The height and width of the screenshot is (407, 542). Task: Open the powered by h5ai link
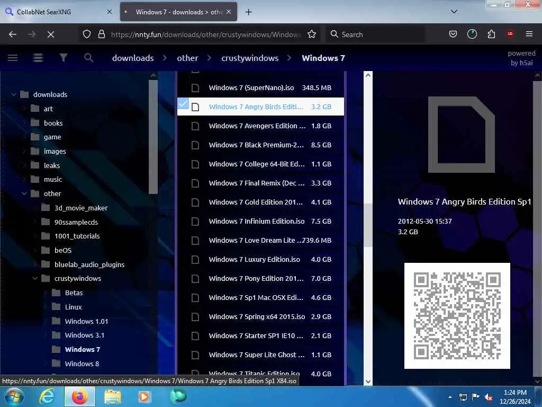[x=521, y=58]
